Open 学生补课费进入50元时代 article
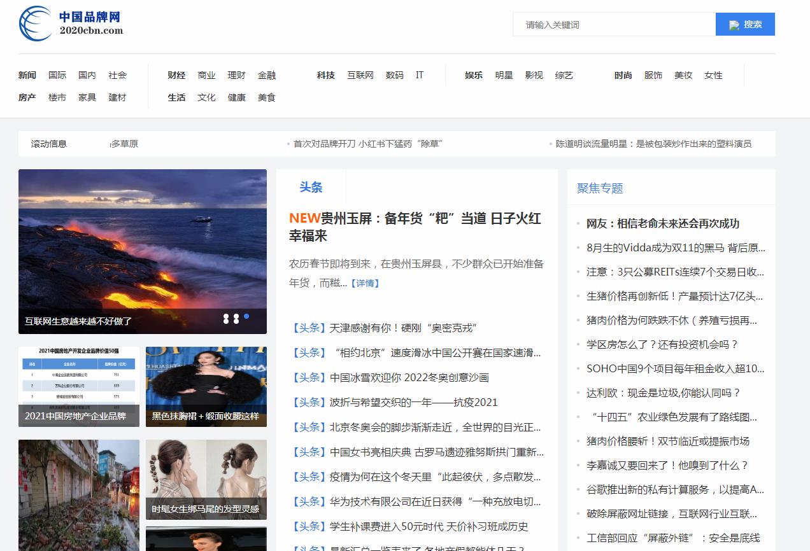This screenshot has width=810, height=551. [x=429, y=527]
